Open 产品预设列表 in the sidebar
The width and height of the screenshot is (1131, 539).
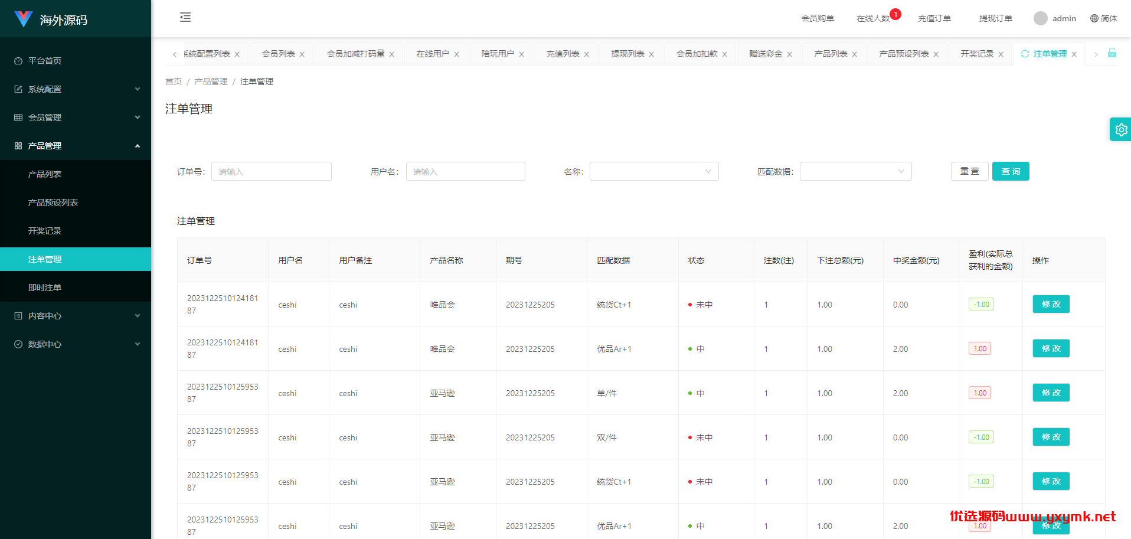point(76,202)
